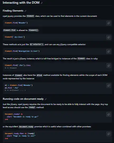Click inside the 'document is ready to go!' string

coord(26,117)
